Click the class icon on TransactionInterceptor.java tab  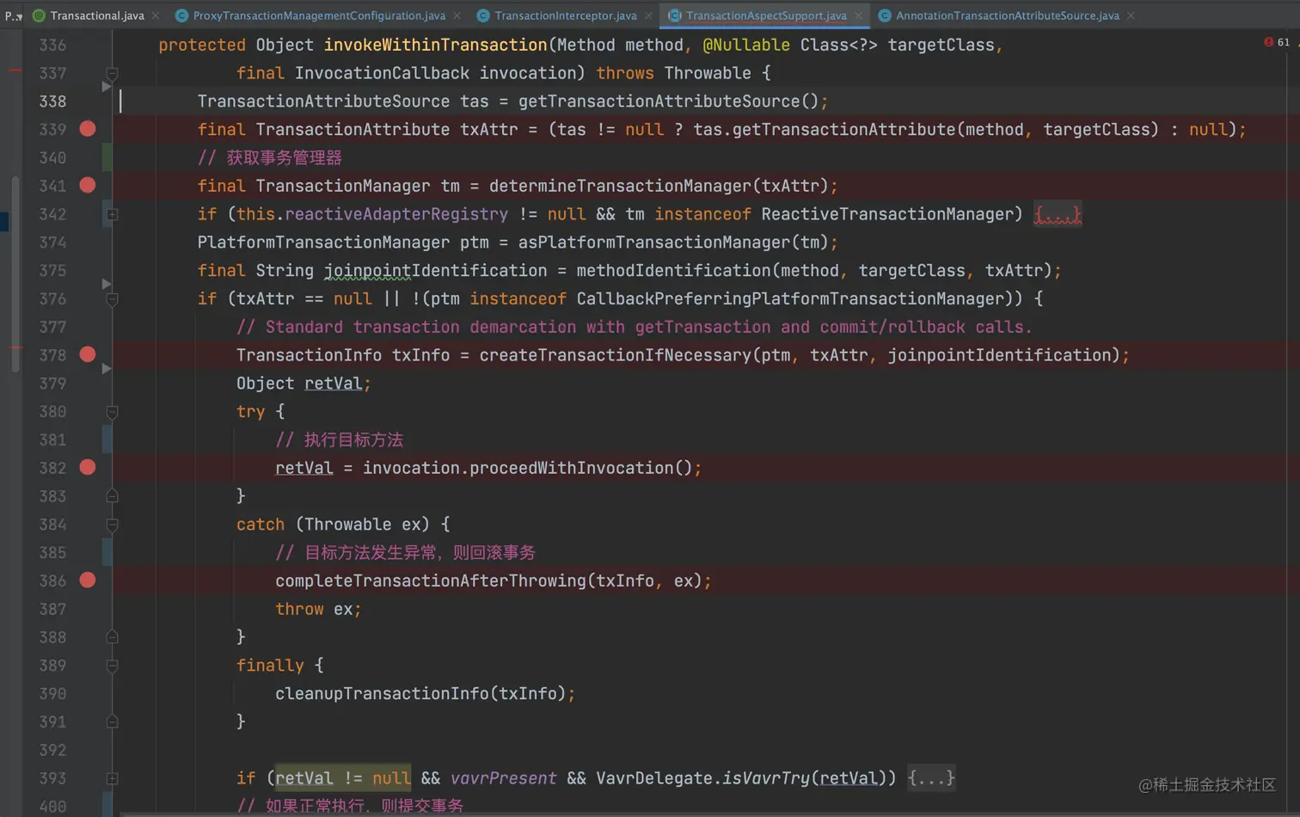(x=483, y=15)
